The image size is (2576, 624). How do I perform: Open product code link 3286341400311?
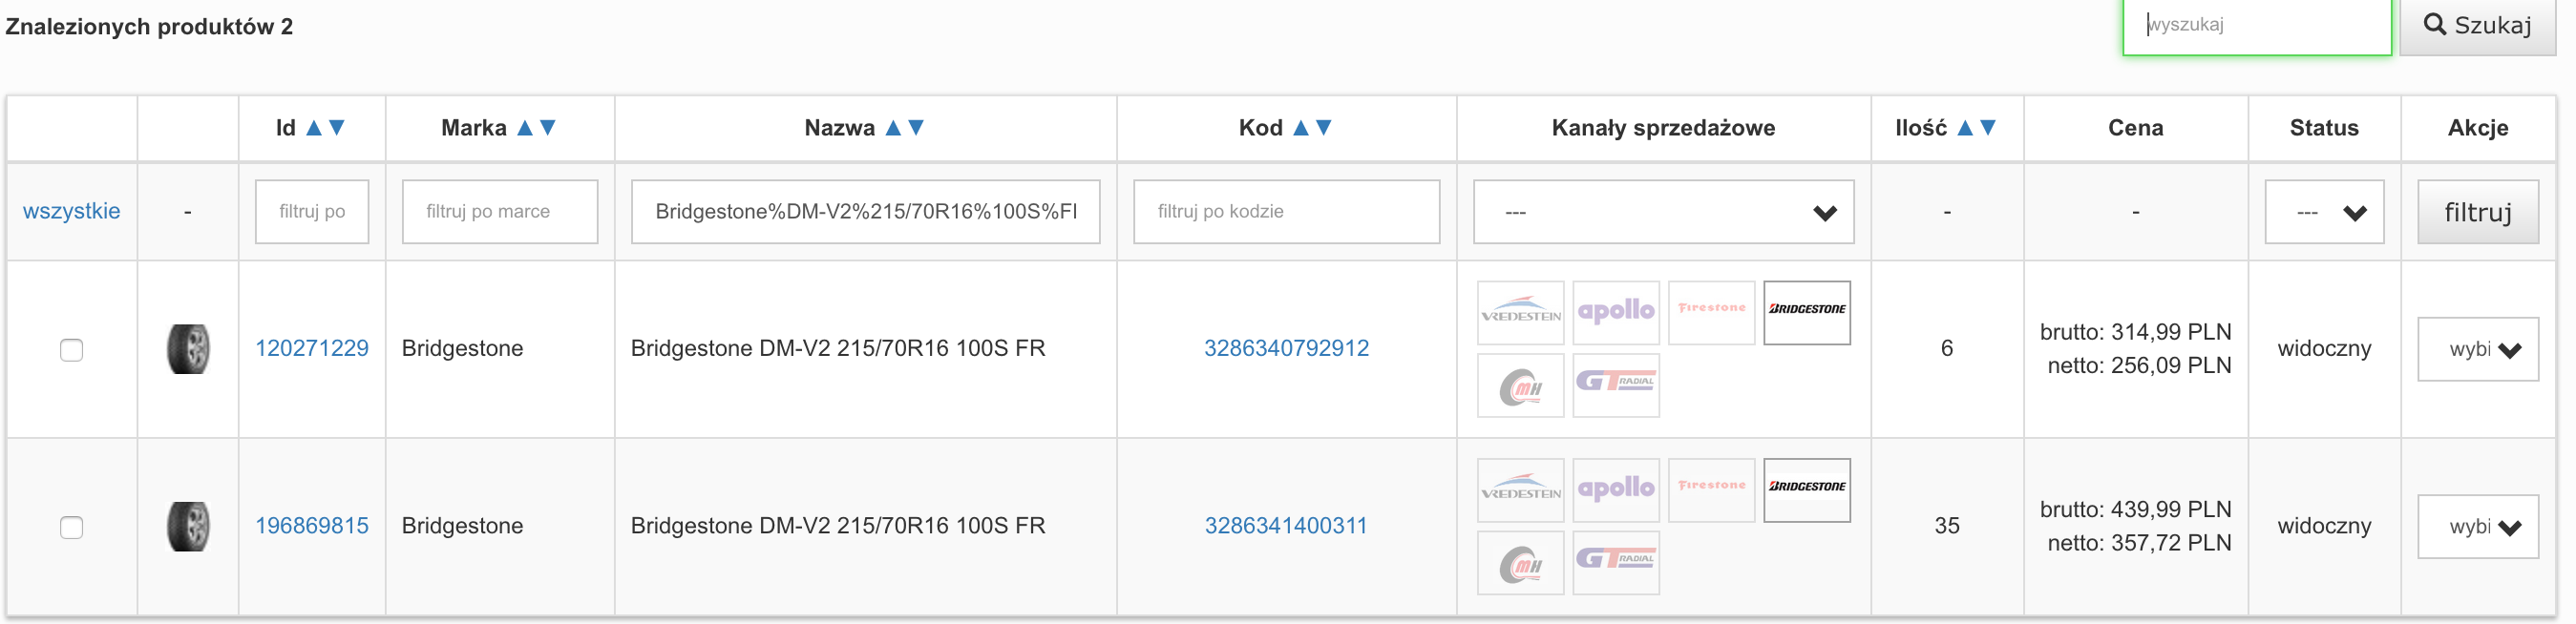point(1286,526)
